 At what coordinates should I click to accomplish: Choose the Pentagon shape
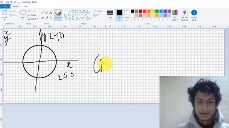click(x=73, y=15)
